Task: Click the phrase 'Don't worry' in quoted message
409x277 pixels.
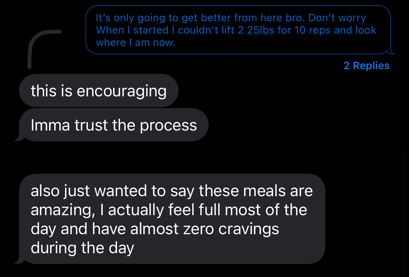Action: coord(337,18)
